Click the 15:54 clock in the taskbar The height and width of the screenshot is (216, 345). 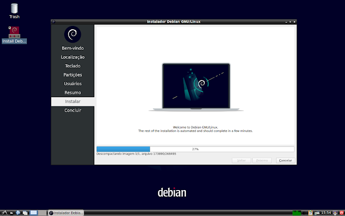pos(326,213)
